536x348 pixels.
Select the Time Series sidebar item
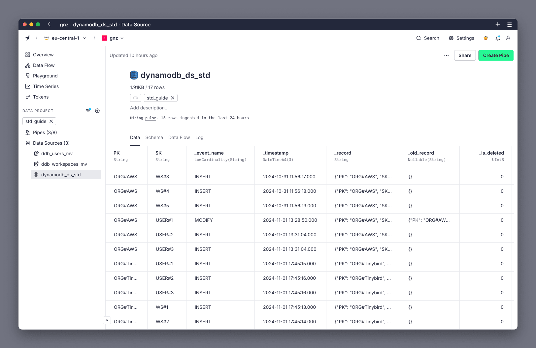click(46, 86)
